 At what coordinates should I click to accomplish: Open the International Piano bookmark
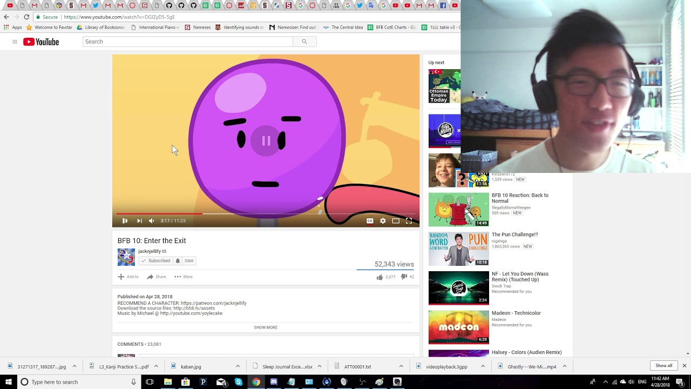[155, 27]
